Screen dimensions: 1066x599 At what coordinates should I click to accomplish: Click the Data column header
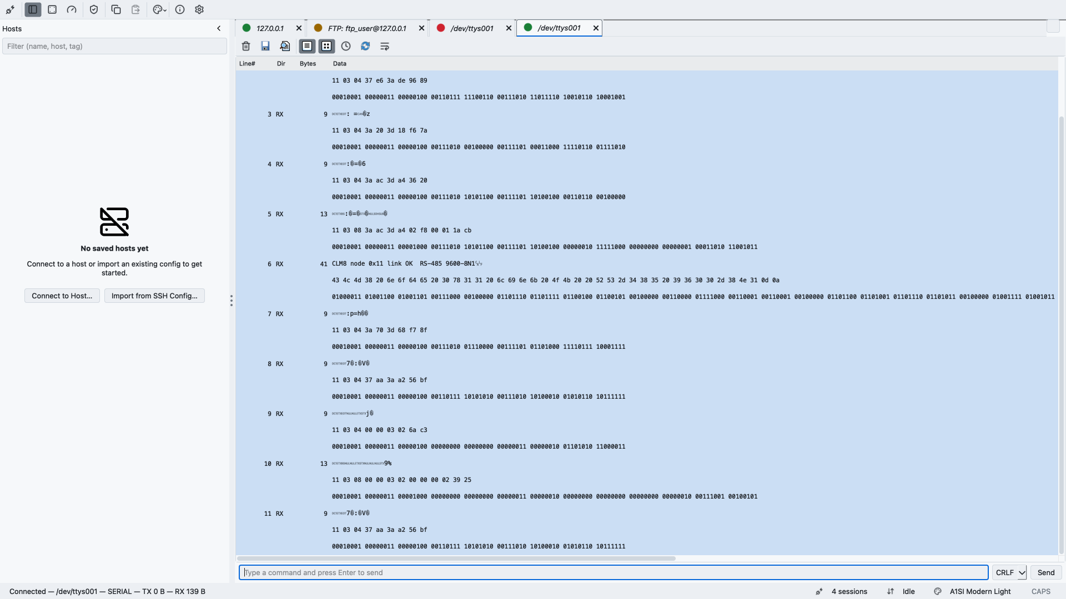pyautogui.click(x=339, y=64)
